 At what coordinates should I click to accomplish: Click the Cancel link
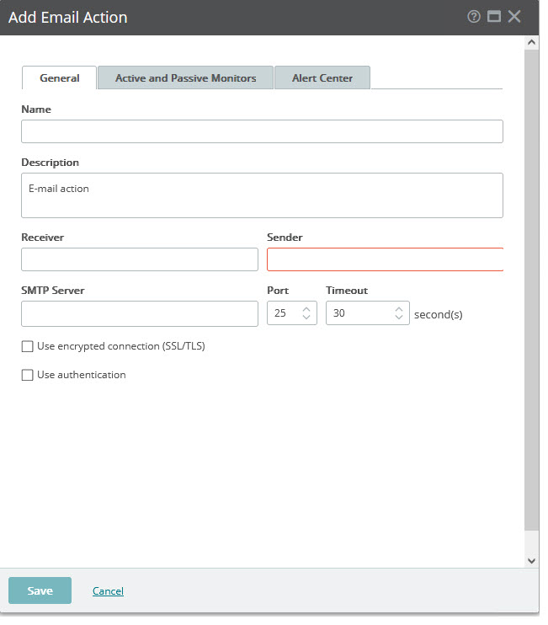(108, 591)
